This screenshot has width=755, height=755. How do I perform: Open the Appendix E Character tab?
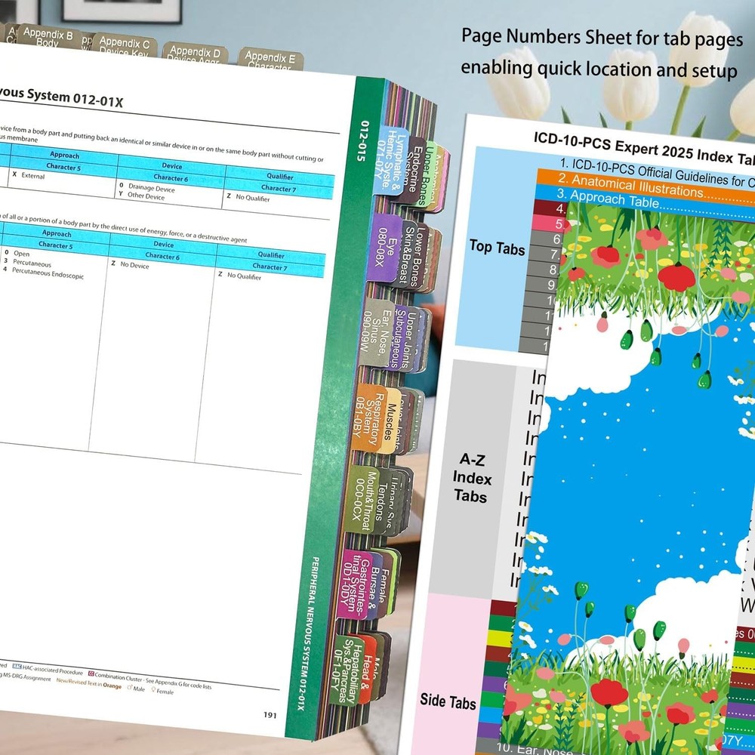tap(270, 59)
